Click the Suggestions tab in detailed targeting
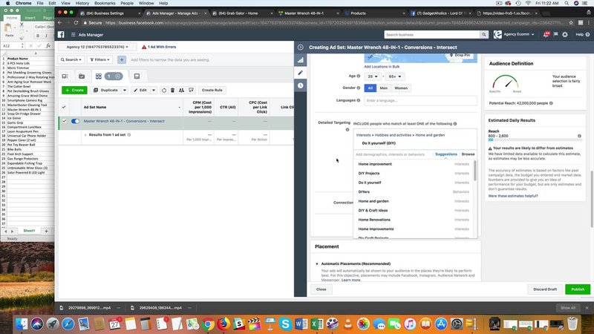 pos(446,154)
